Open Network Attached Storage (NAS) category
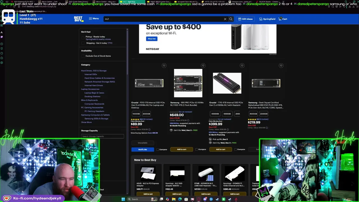Screen dimensions: 359x202 (x=100, y=82)
